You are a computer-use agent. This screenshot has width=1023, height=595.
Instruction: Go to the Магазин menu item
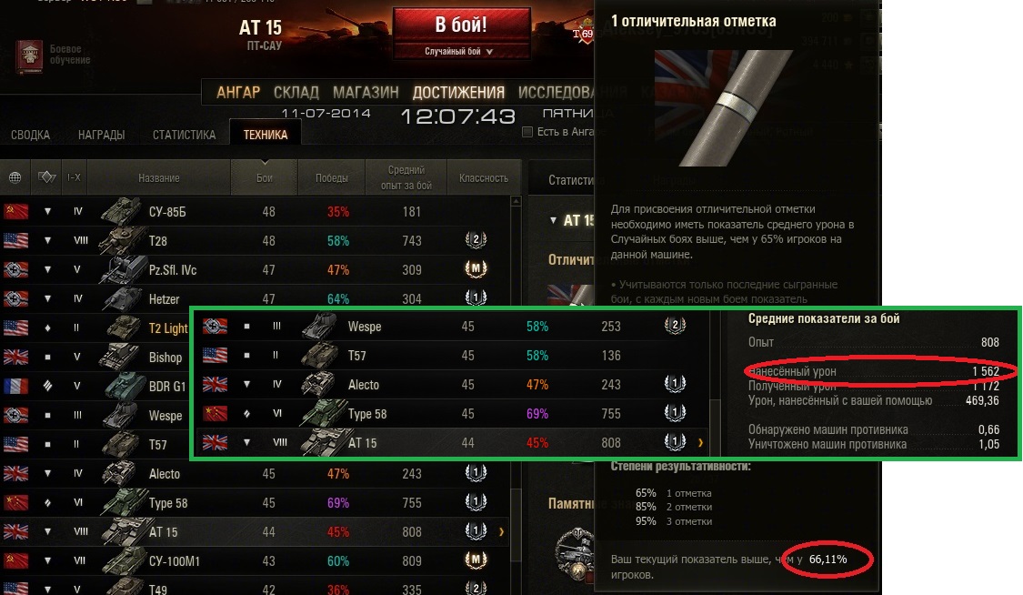pyautogui.click(x=366, y=93)
